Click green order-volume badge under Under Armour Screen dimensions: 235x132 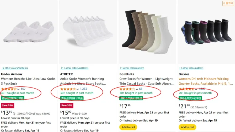click(12, 98)
